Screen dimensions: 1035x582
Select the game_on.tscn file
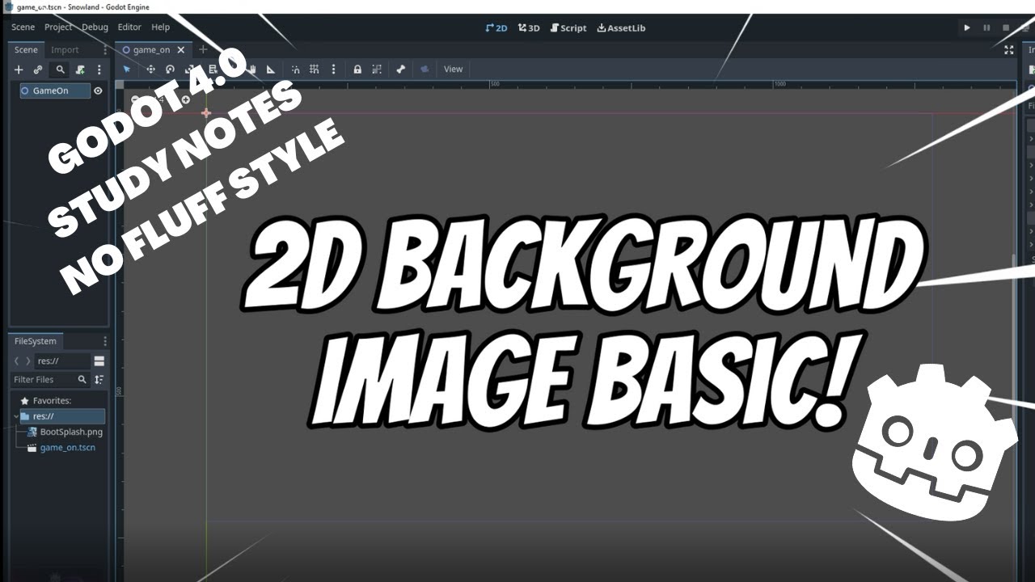point(68,447)
